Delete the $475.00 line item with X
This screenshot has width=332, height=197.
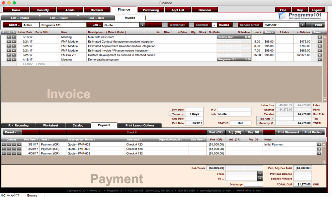320,42
